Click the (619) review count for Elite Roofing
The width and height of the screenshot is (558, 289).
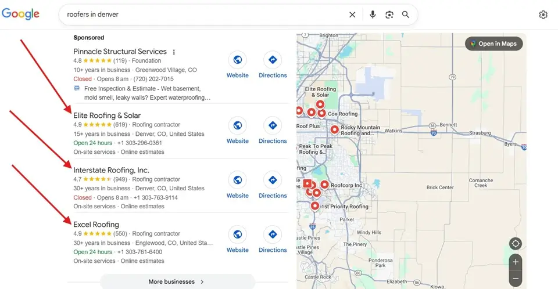(120, 125)
